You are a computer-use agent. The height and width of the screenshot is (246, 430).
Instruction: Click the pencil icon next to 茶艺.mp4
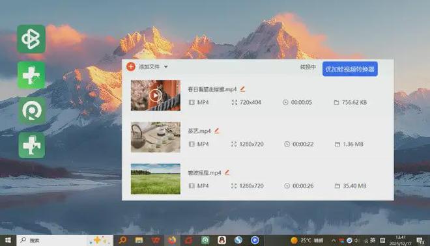[217, 131]
